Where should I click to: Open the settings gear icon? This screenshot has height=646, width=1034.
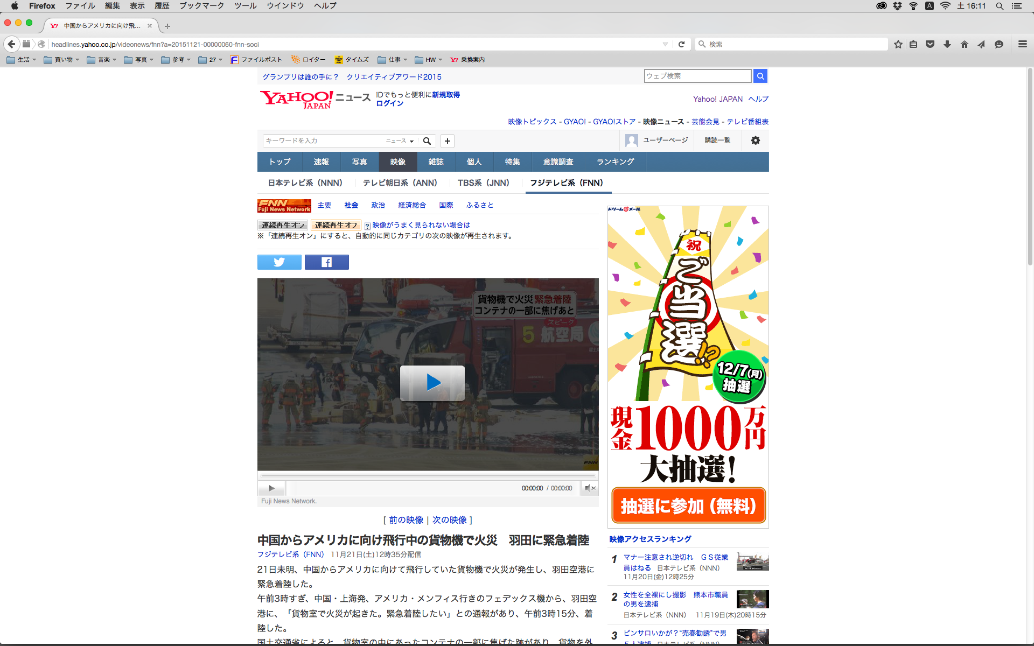click(x=756, y=141)
